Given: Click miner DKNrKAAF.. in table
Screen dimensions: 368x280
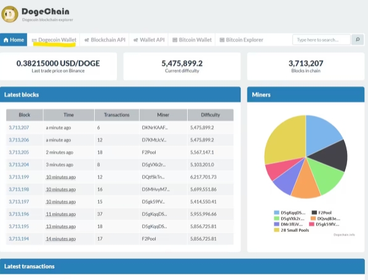Looking at the screenshot, I should tap(154, 128).
